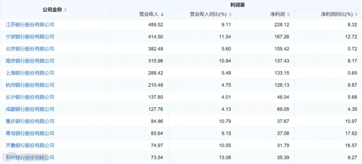Sort by 营业收入 column arrows
The height and width of the screenshot is (164, 362).
click(x=162, y=14)
